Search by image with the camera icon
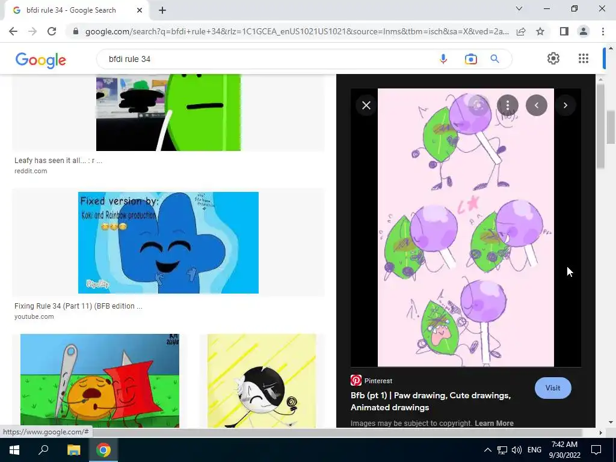Viewport: 616px width, 462px height. (x=470, y=59)
